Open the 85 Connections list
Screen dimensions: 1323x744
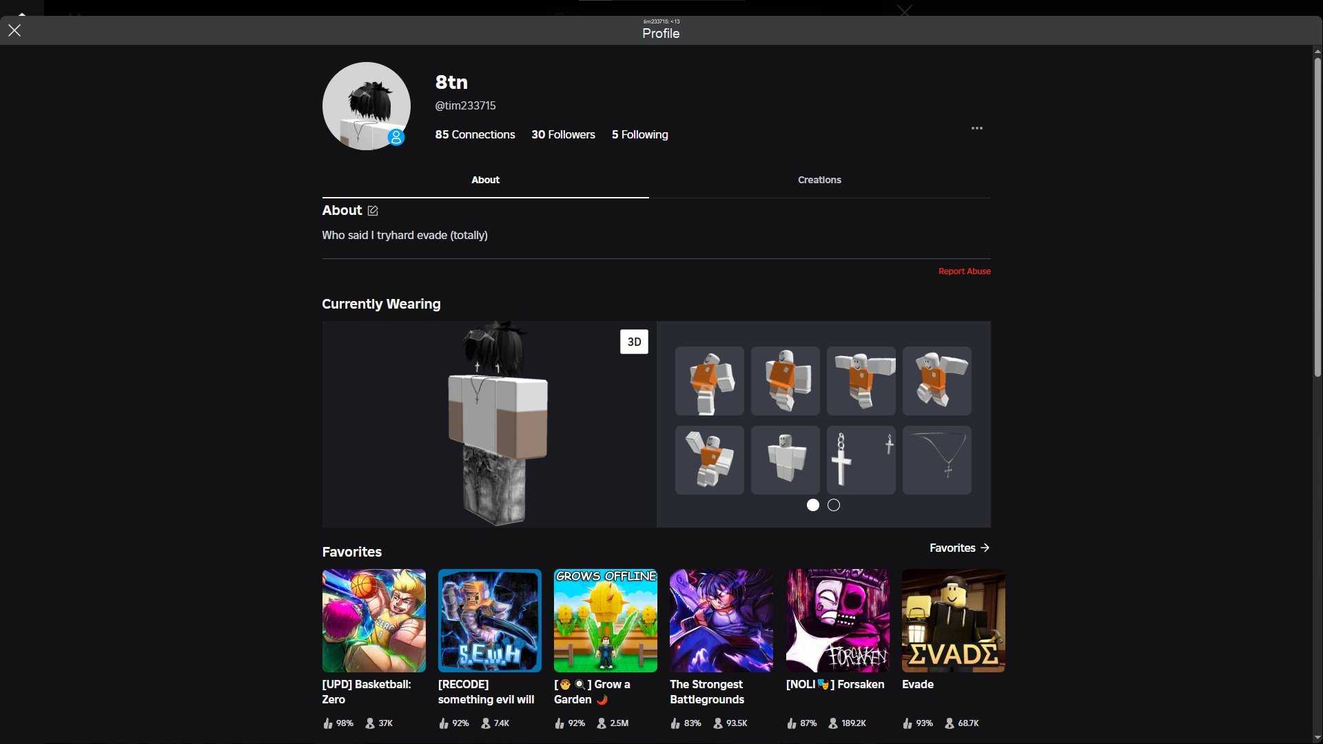(x=475, y=134)
